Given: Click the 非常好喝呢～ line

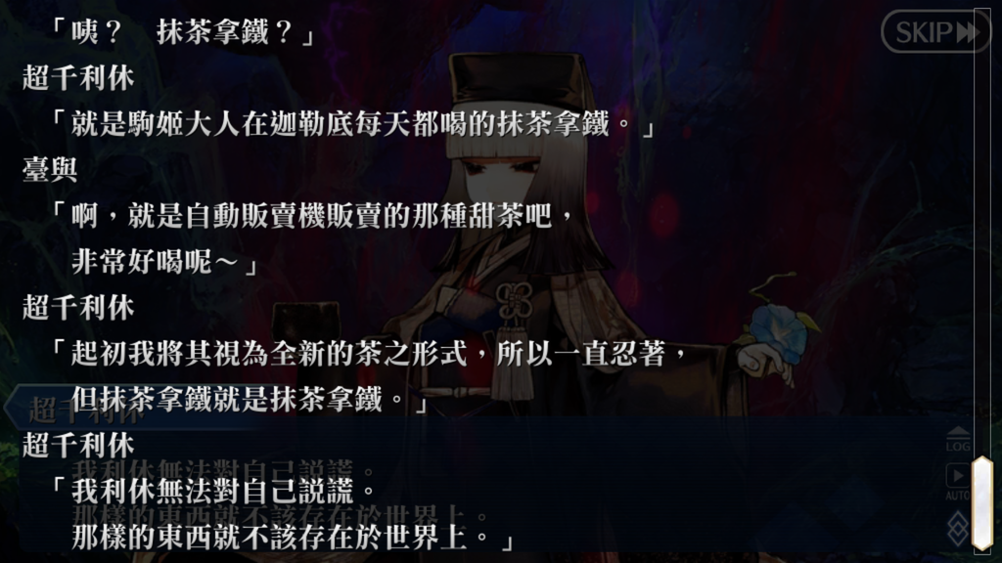Looking at the screenshot, I should pos(164,261).
